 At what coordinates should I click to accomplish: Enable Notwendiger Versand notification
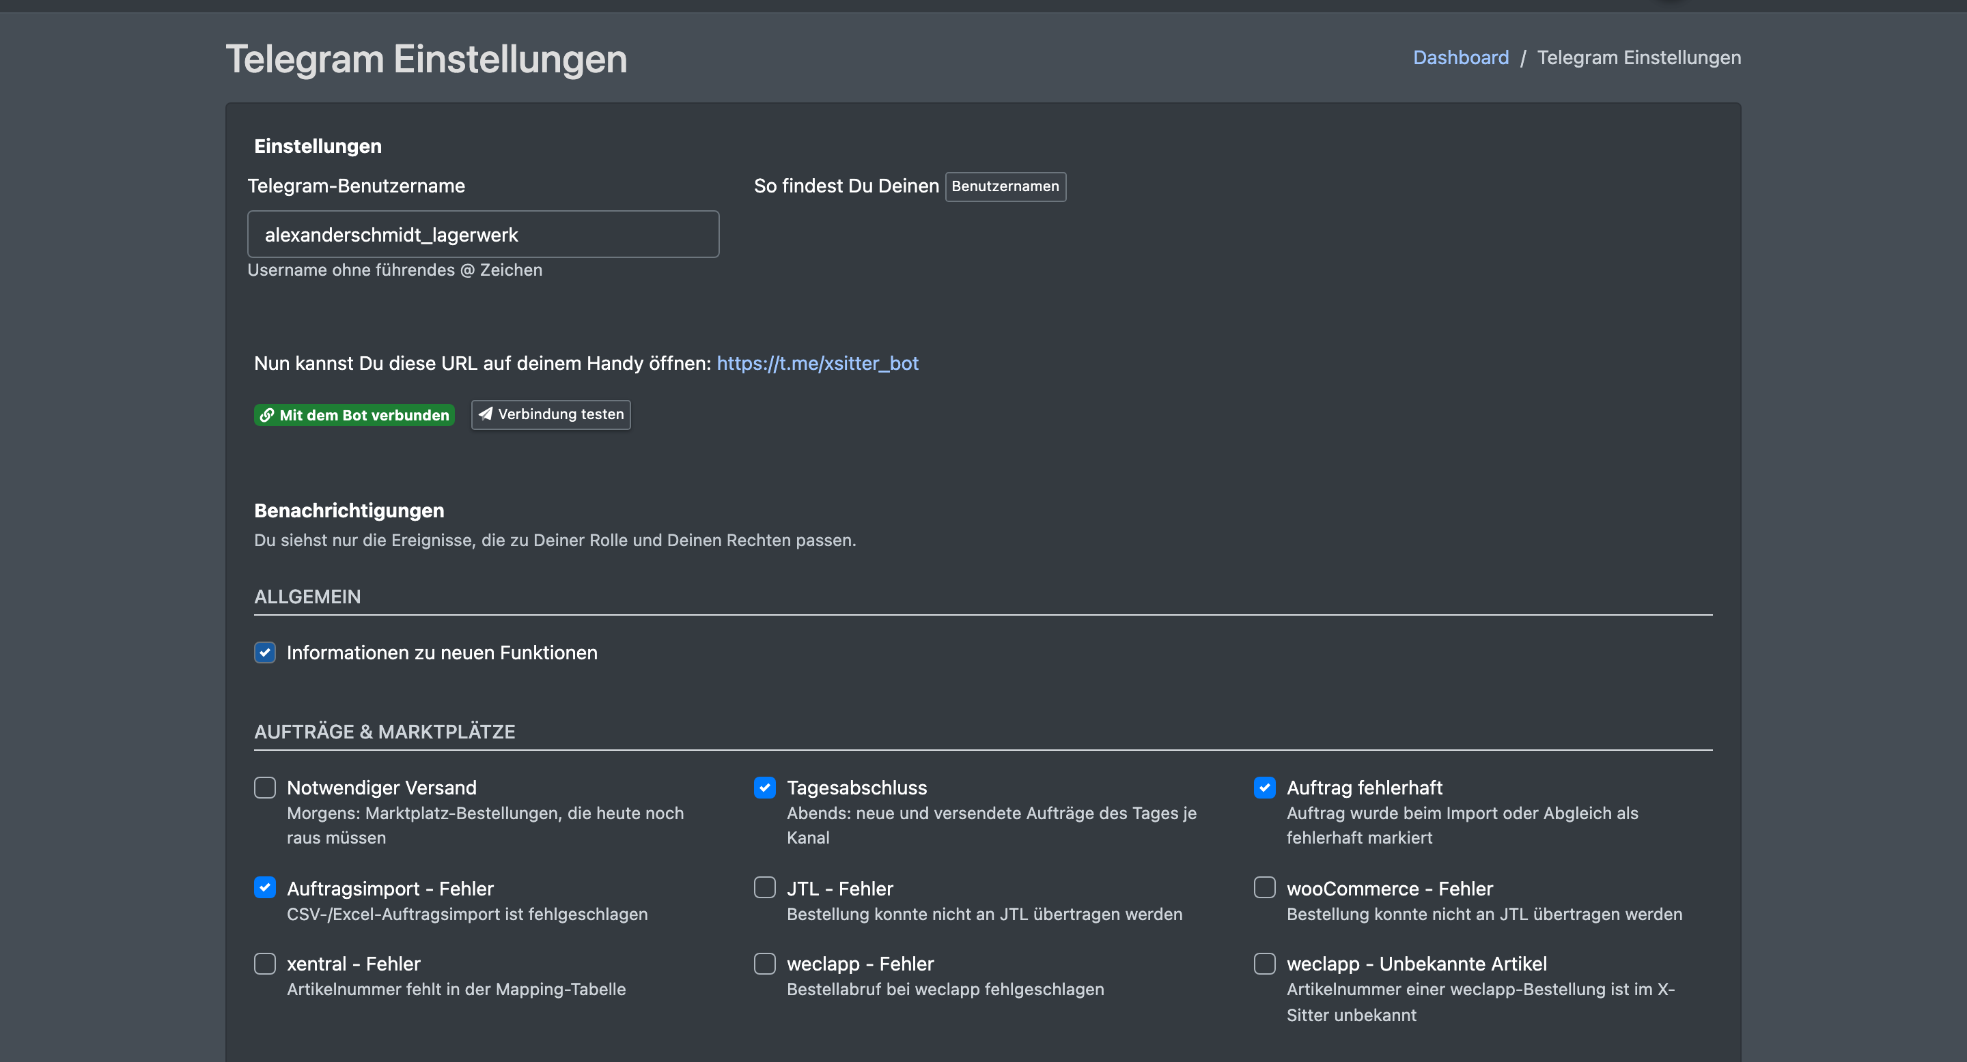[x=265, y=788]
